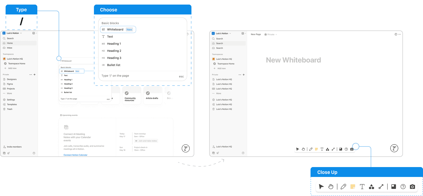Activate the Text tool in Close Up toolbar

pos(362,187)
